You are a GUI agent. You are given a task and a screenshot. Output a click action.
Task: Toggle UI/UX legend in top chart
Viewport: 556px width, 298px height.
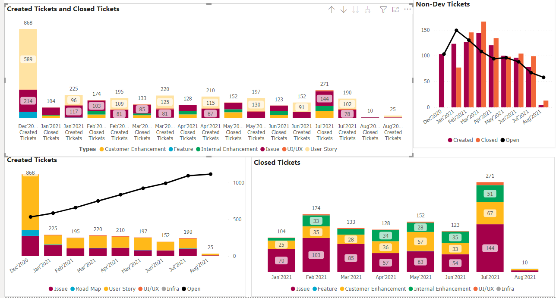[x=292, y=149]
